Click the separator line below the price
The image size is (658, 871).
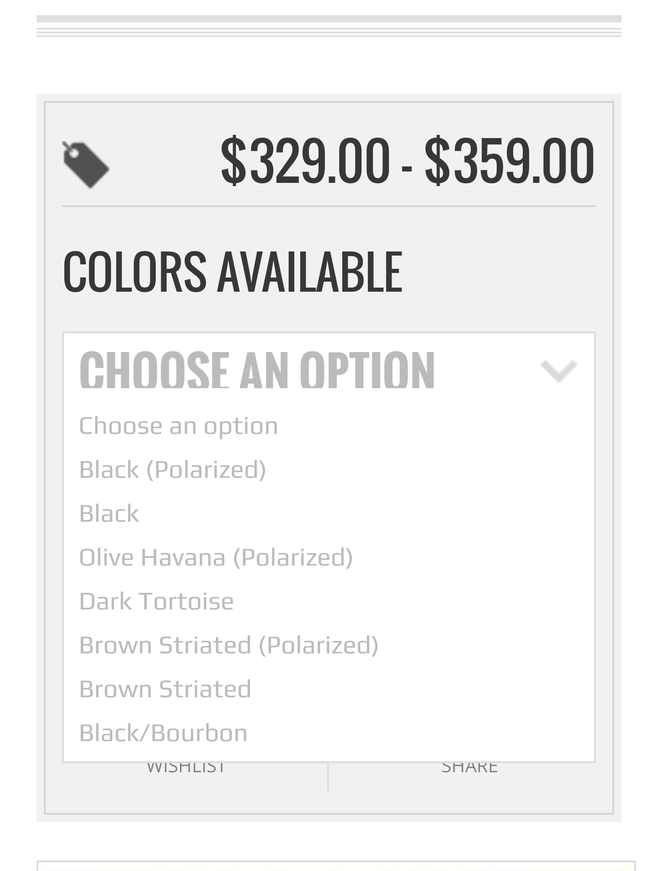329,206
